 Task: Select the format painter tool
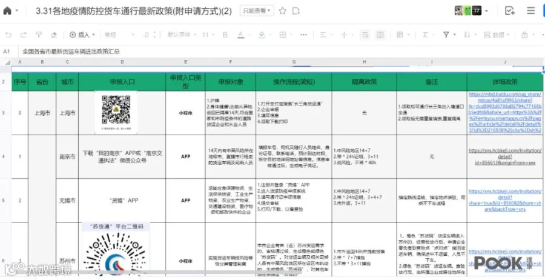point(39,35)
